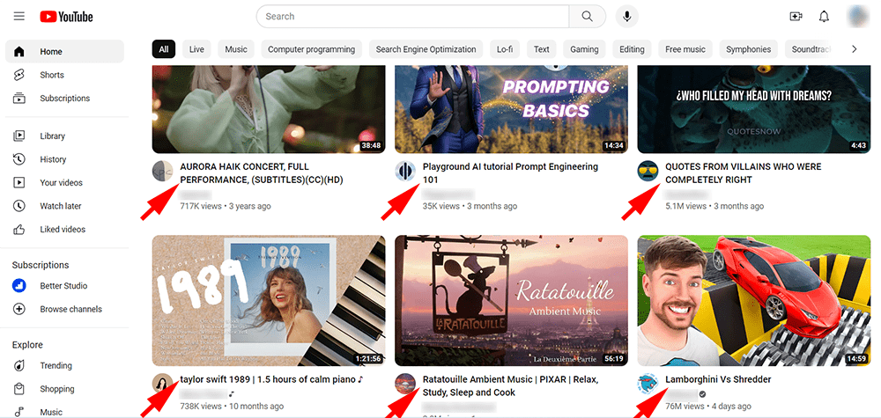Open the notifications bell
This screenshot has height=418, width=881.
pos(824,16)
